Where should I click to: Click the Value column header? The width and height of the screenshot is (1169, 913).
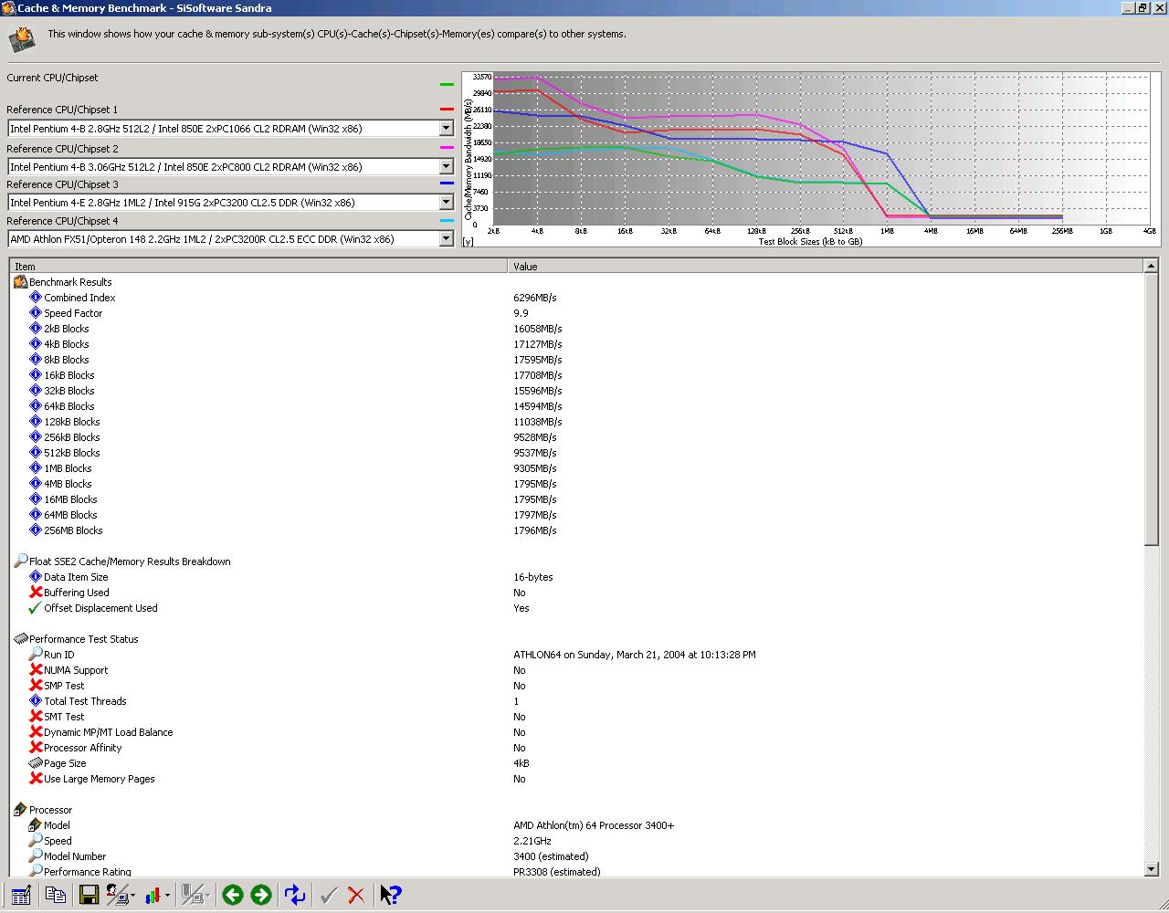coord(825,267)
